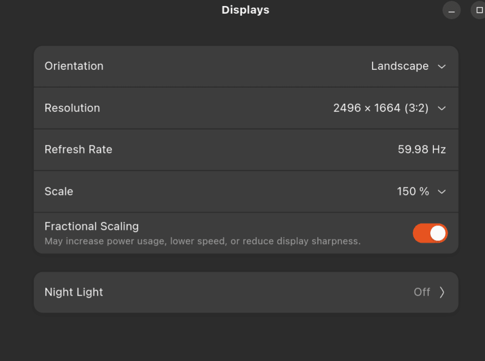Disable the Fractional Scaling switch
The width and height of the screenshot is (485, 361).
point(430,233)
